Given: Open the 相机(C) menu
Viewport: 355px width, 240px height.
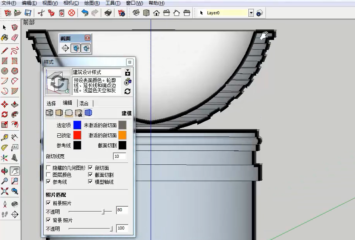Looking at the screenshot, I should 70,3.
